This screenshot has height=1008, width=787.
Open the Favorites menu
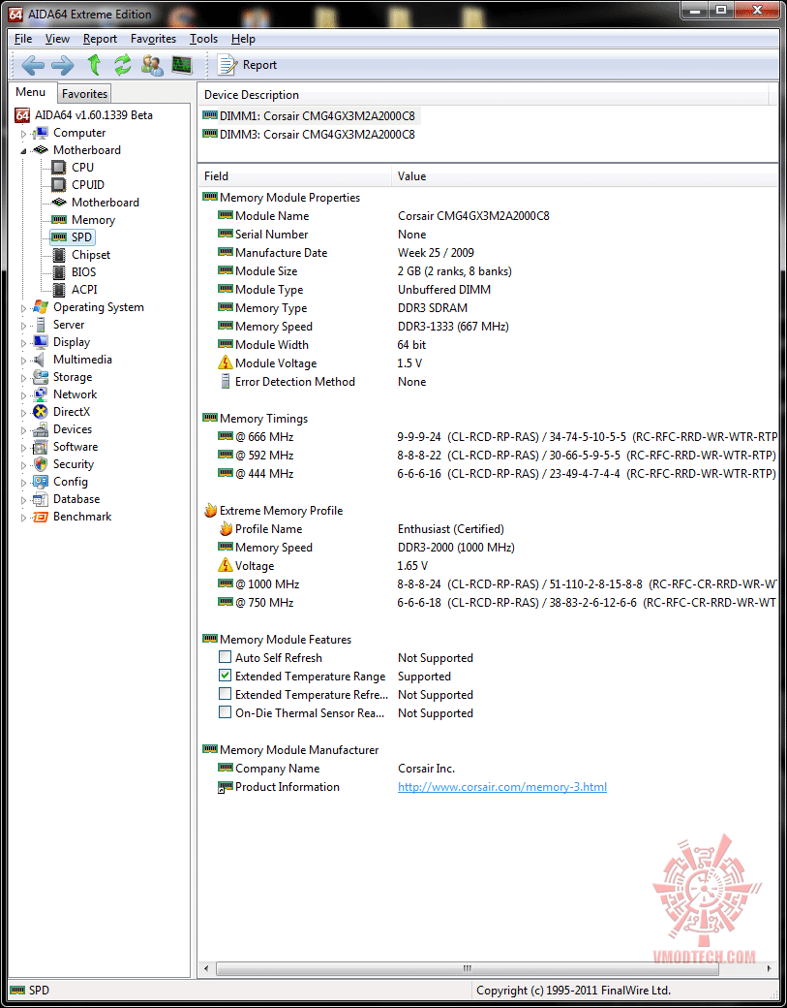[x=153, y=39]
